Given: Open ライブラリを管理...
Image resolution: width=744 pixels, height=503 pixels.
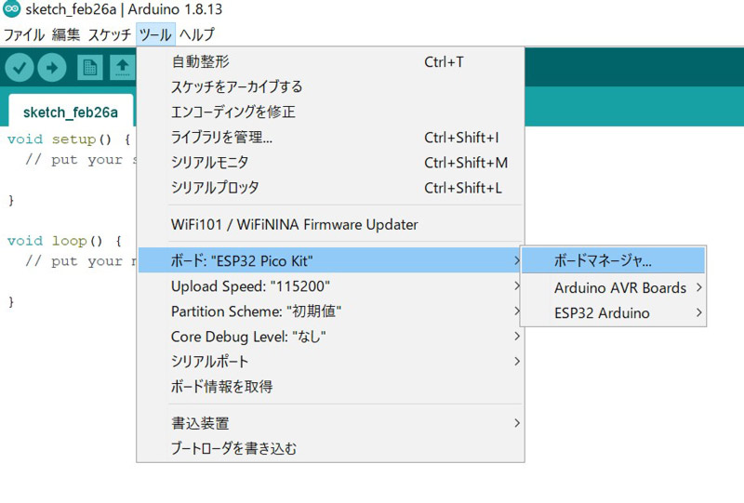Looking at the screenshot, I should pyautogui.click(x=331, y=137).
